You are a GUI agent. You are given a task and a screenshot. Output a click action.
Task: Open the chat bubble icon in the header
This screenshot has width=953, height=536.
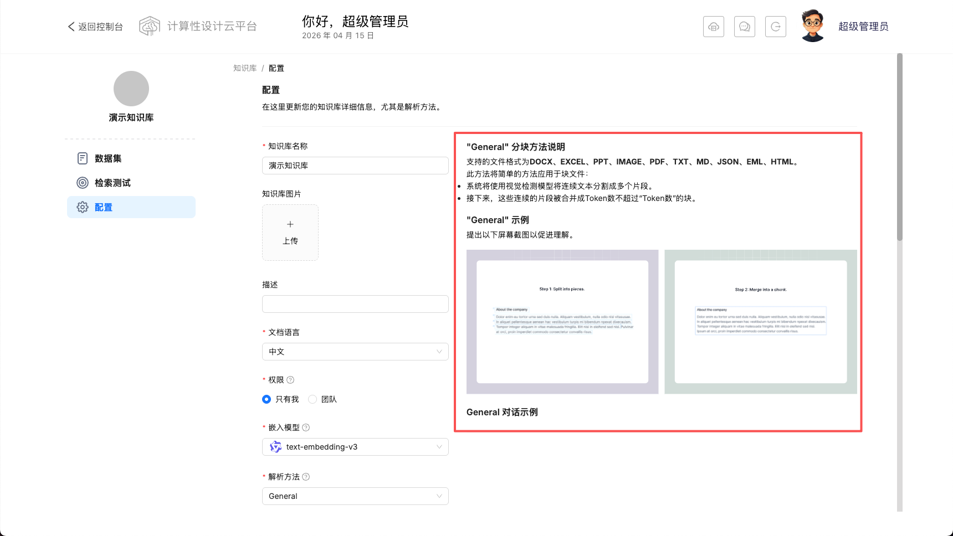pyautogui.click(x=745, y=27)
